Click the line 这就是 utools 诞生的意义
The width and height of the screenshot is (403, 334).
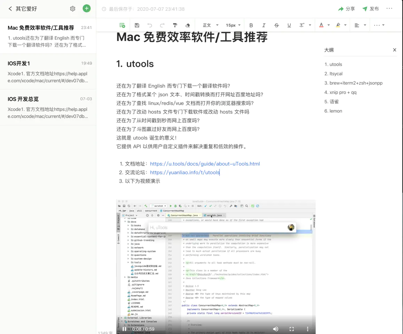pos(147,138)
